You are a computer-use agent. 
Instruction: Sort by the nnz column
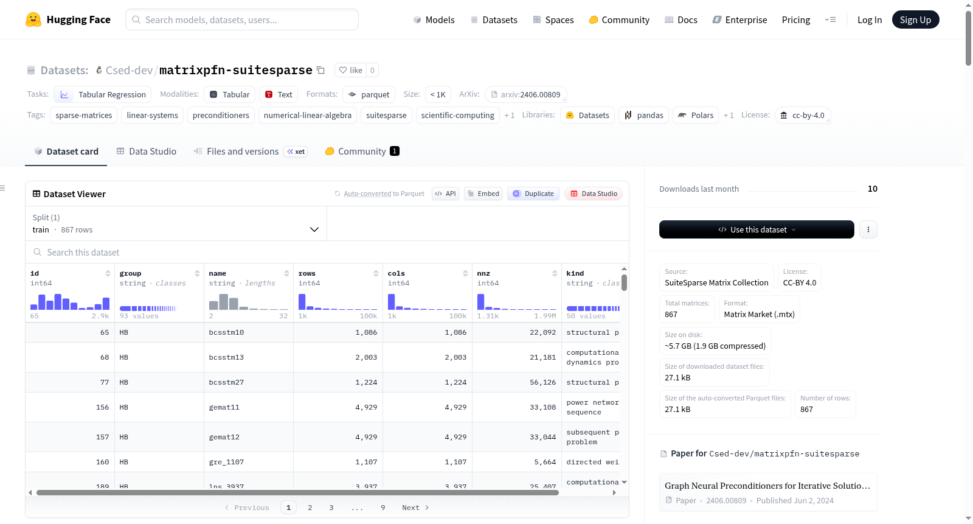pyautogui.click(x=555, y=273)
